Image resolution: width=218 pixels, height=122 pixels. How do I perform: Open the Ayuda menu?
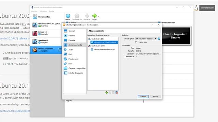pos(51,11)
